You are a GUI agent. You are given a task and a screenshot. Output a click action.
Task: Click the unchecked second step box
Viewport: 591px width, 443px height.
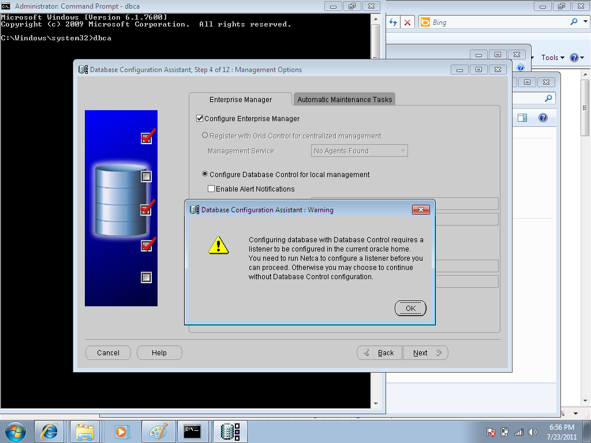(146, 177)
